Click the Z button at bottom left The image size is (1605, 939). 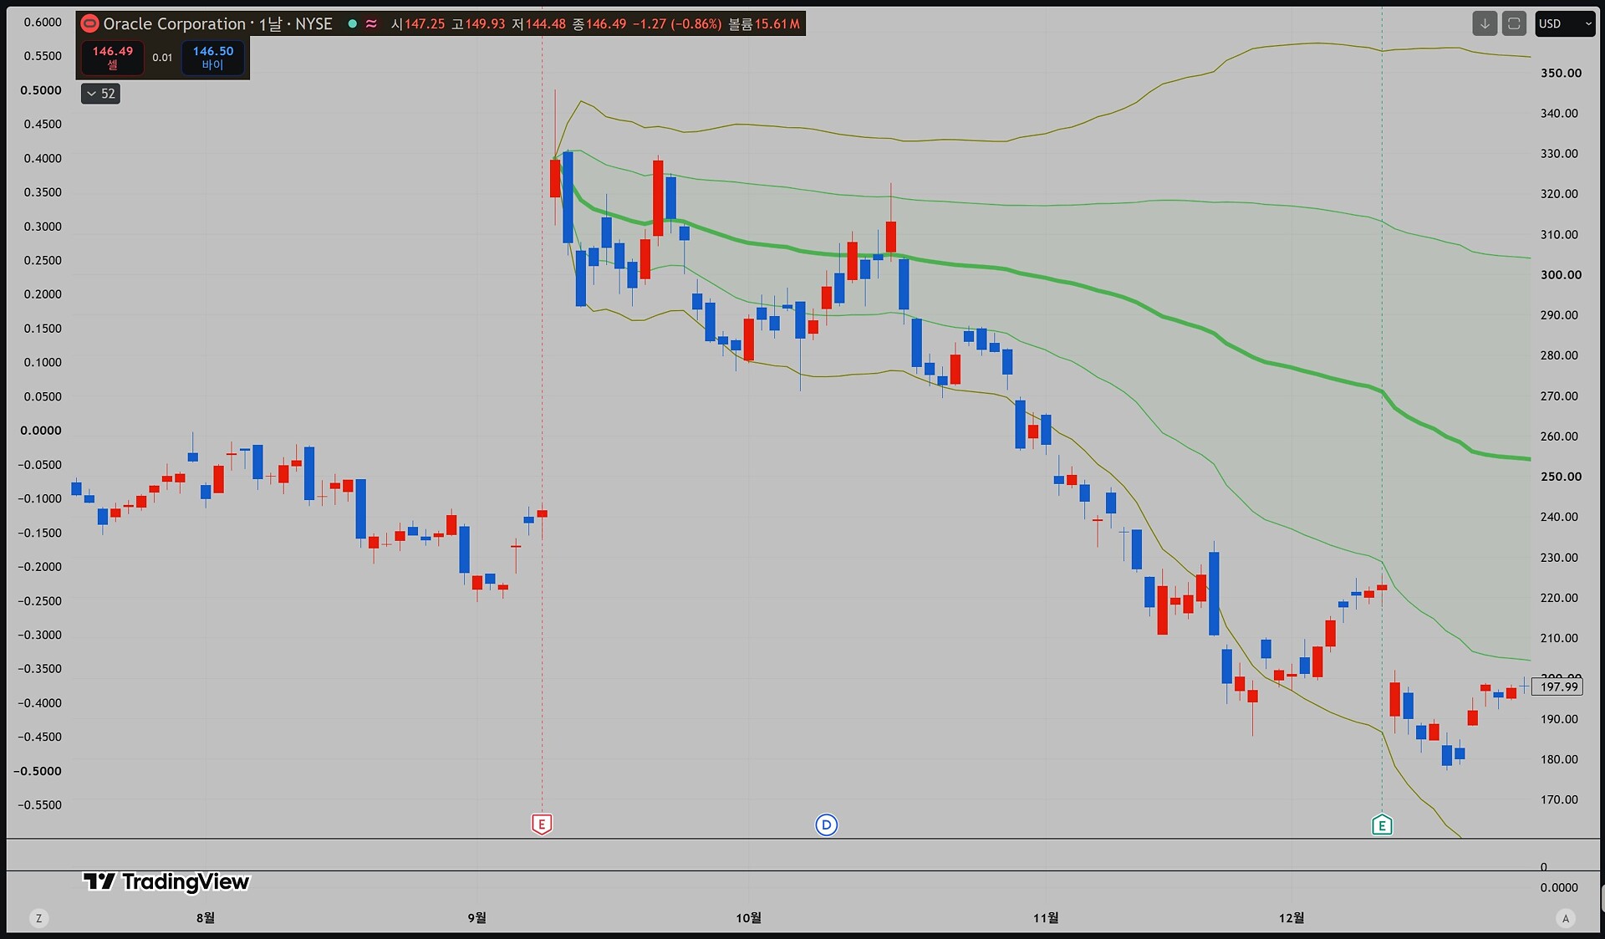38,918
